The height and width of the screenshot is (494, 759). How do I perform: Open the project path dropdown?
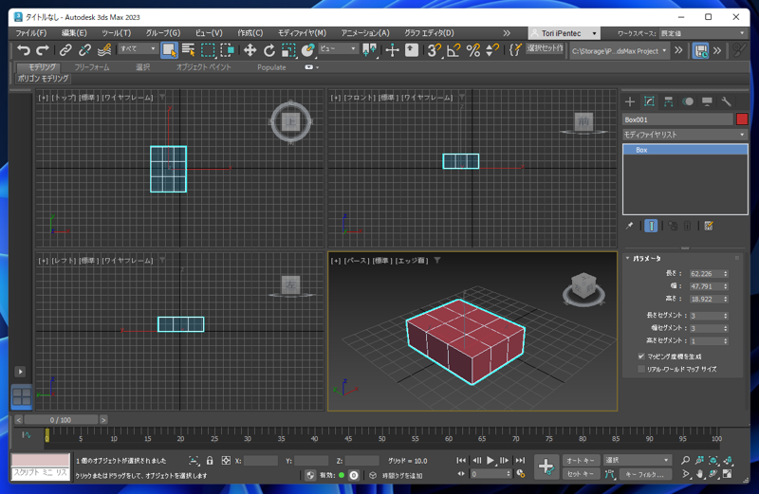coord(620,51)
